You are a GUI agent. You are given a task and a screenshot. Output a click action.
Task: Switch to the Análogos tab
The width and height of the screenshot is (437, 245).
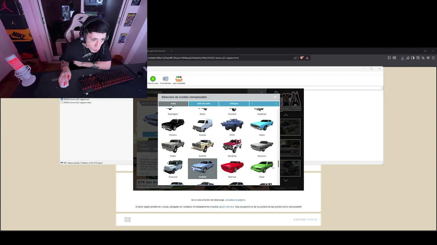tap(234, 103)
